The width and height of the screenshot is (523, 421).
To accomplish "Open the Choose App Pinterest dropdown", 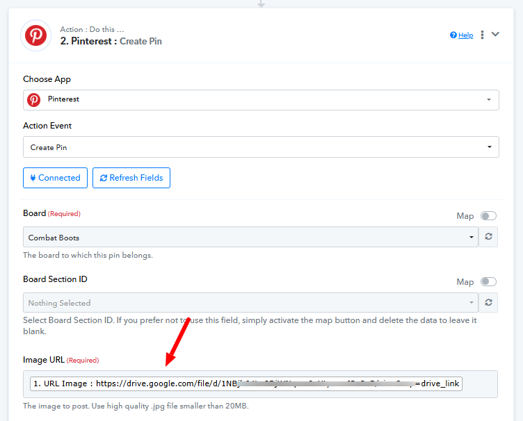I will (261, 100).
